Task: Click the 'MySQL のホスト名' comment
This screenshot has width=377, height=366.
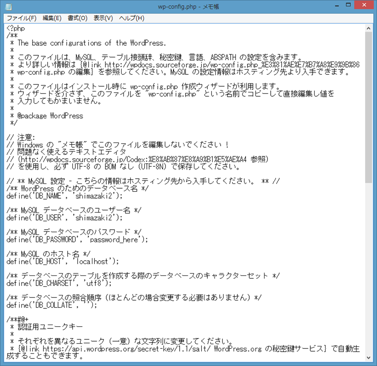Action: click(x=48, y=254)
